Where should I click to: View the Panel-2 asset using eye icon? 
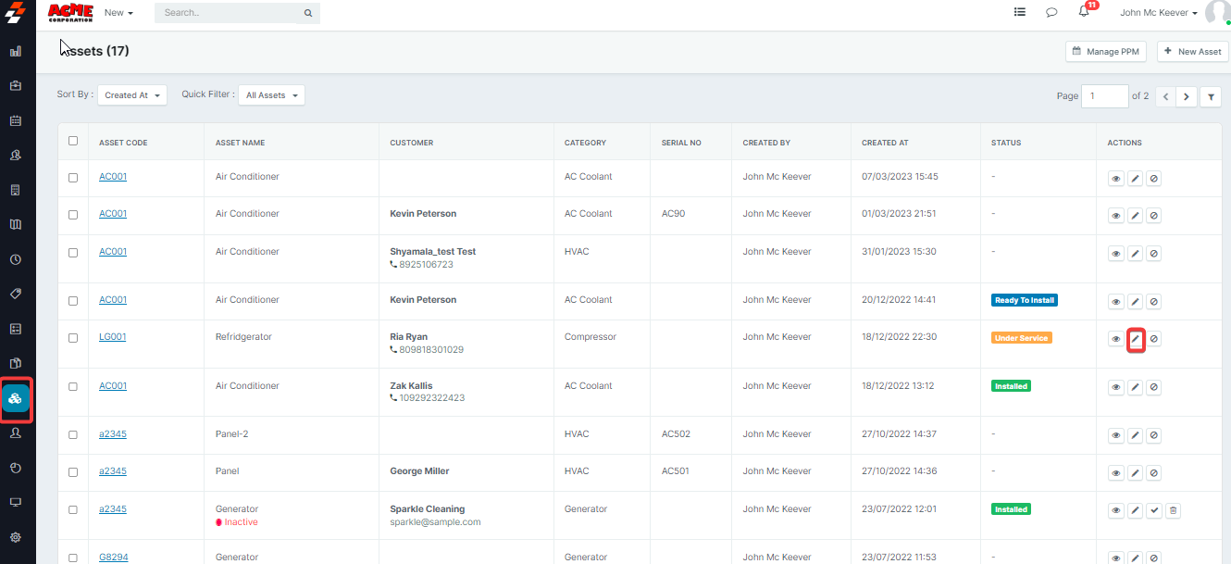pyautogui.click(x=1116, y=435)
